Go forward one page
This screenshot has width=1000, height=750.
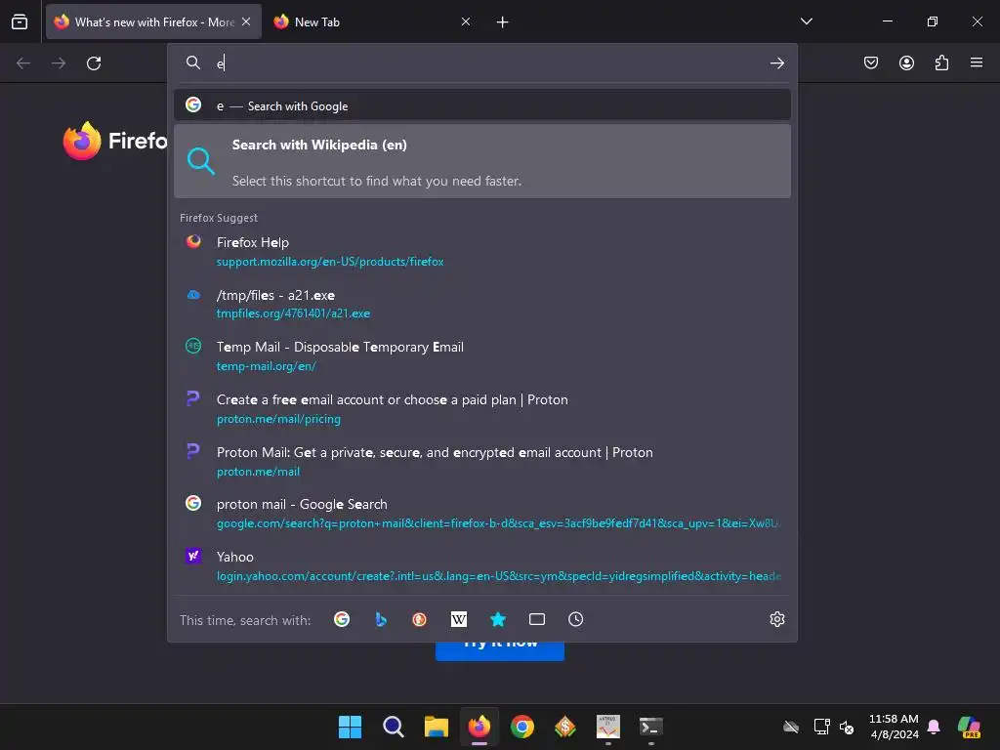click(59, 63)
